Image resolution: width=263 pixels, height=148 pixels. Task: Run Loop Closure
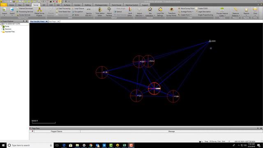(78, 8)
